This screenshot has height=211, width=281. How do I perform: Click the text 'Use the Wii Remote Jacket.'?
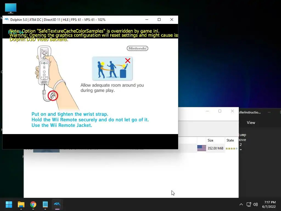(x=62, y=125)
